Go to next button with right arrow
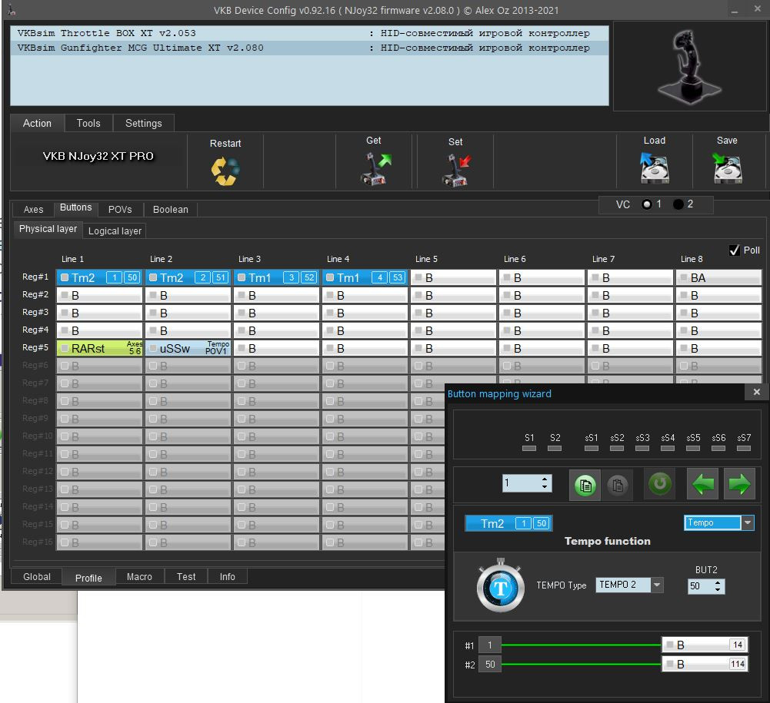Screen dimensions: 770x703 pos(739,485)
